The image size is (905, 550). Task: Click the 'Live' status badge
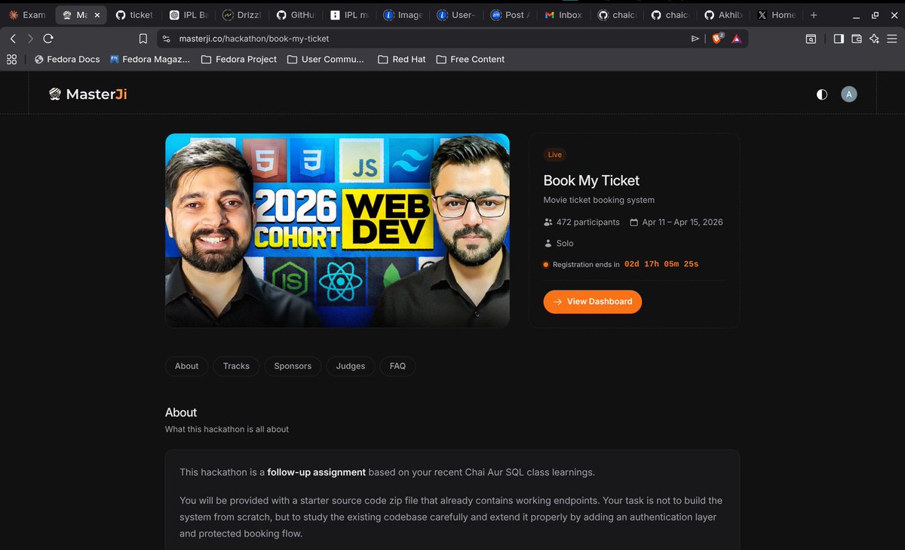click(x=555, y=155)
